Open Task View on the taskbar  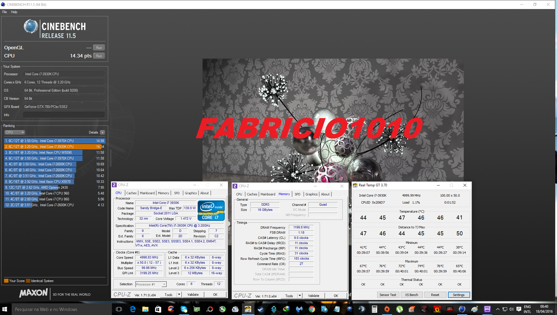(119, 309)
